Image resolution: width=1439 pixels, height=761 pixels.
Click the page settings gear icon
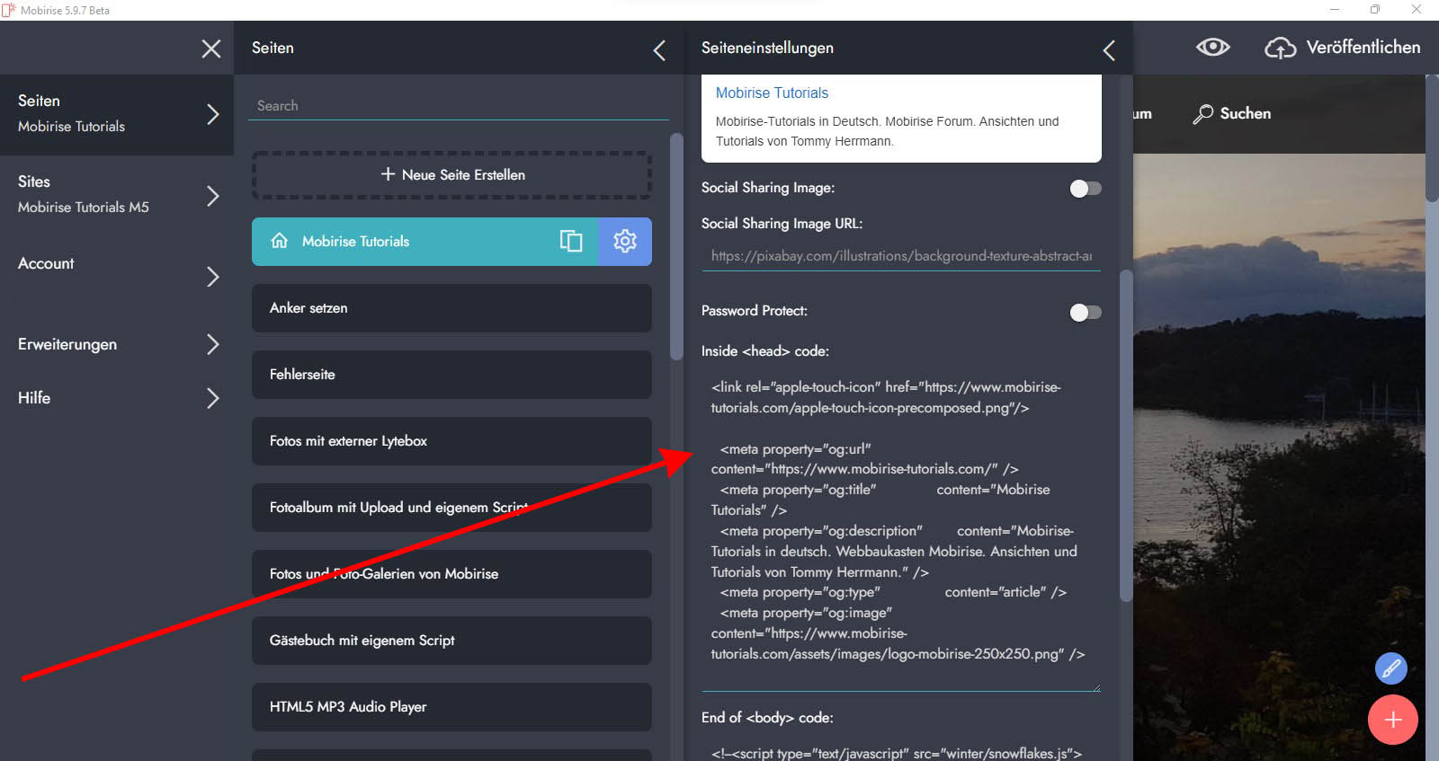pos(624,241)
